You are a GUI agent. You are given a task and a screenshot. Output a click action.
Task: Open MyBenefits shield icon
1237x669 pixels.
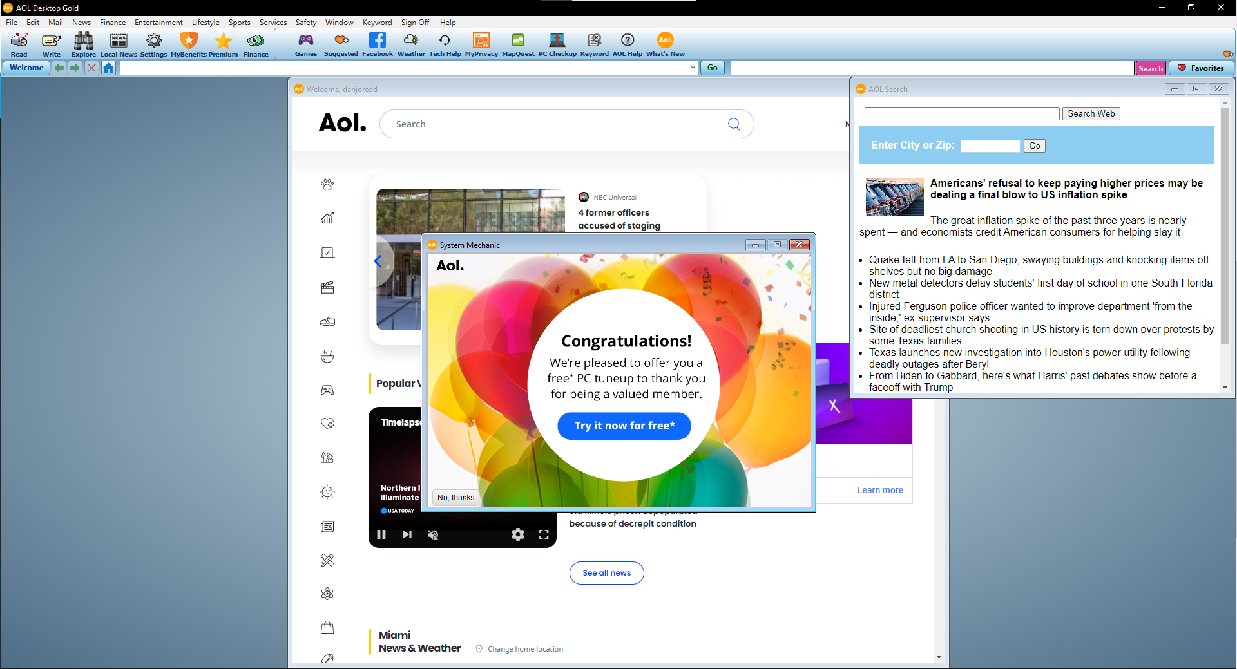(189, 42)
